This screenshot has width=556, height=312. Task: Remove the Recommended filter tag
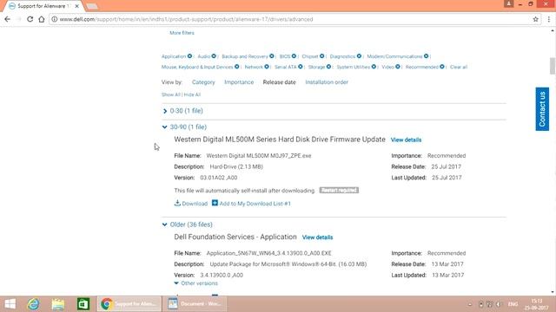click(442, 67)
